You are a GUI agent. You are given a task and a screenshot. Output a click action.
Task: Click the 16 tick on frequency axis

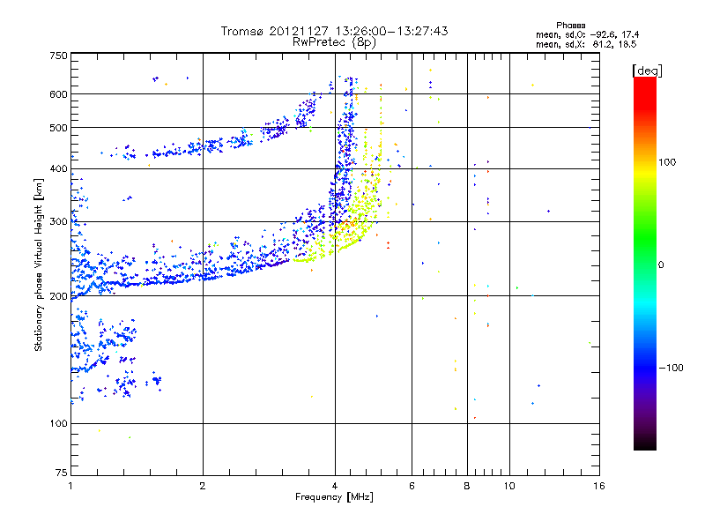pyautogui.click(x=598, y=486)
